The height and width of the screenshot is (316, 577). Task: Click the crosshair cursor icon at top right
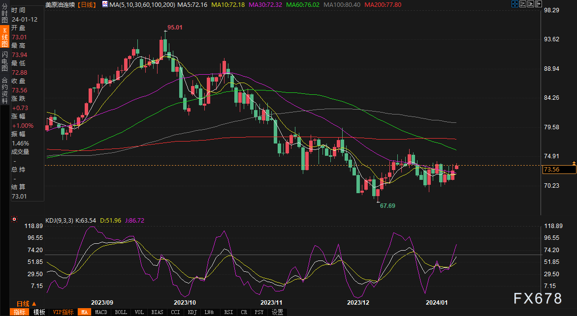tap(515, 4)
